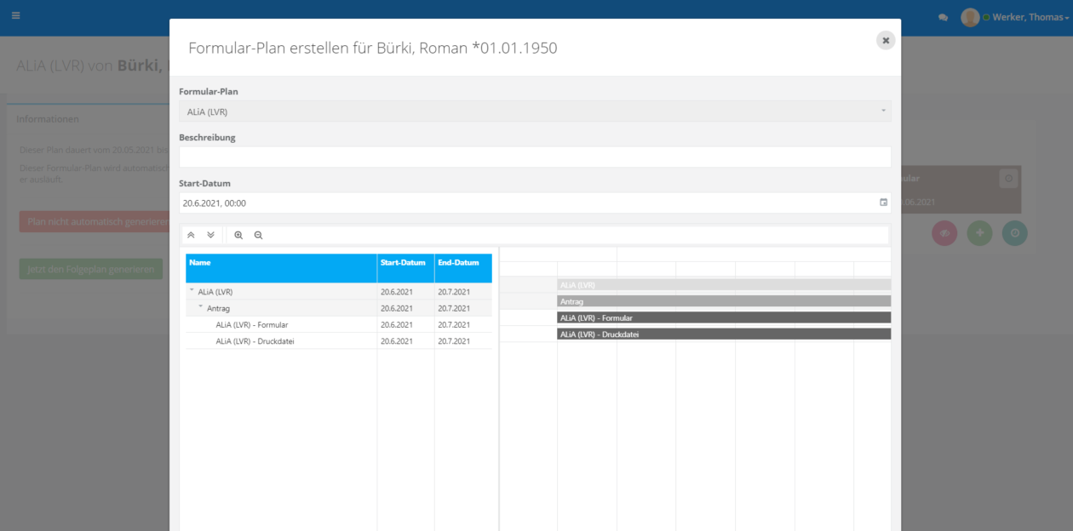Open the calendar picker for Start-Datum

click(x=883, y=203)
